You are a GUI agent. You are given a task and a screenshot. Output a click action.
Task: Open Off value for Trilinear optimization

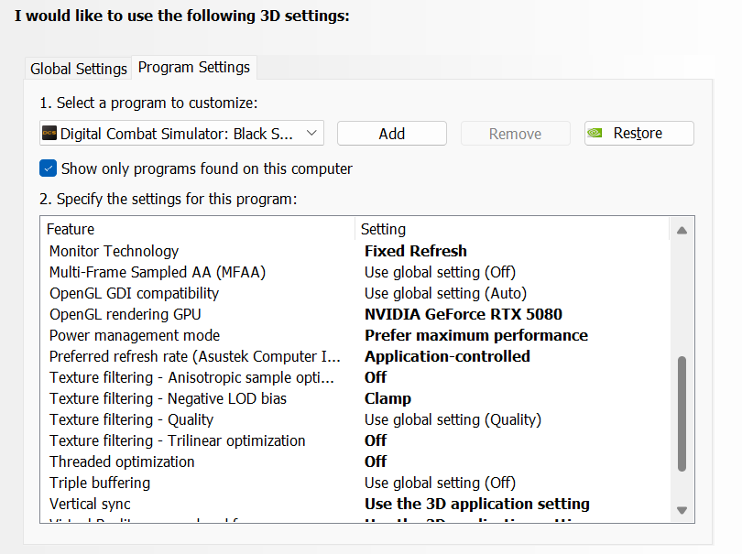[x=376, y=440]
